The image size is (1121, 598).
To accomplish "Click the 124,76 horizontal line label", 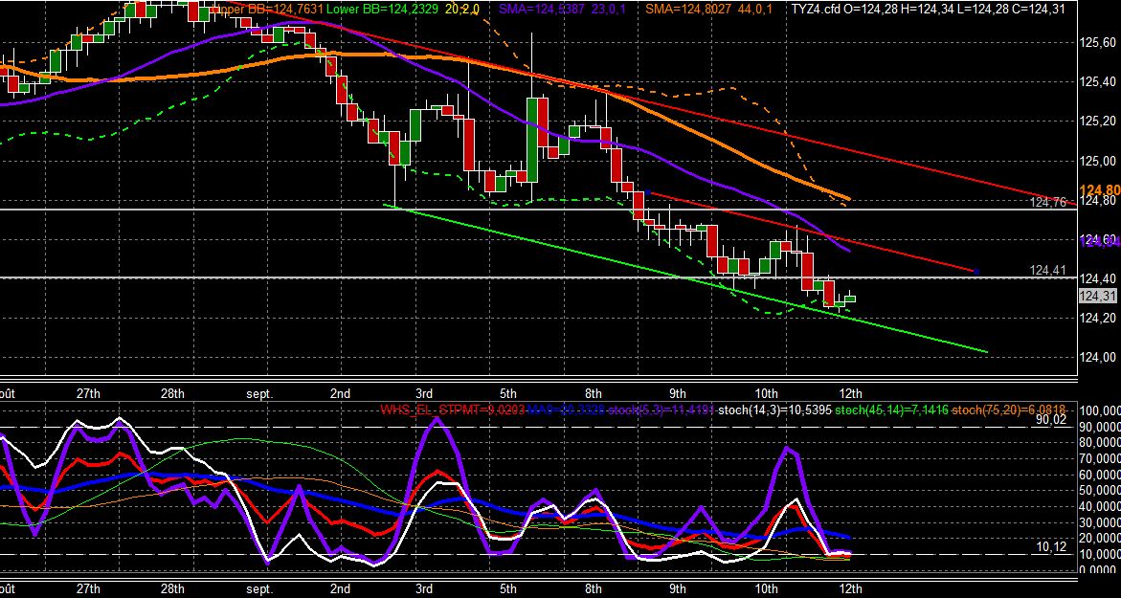I will coord(1048,203).
